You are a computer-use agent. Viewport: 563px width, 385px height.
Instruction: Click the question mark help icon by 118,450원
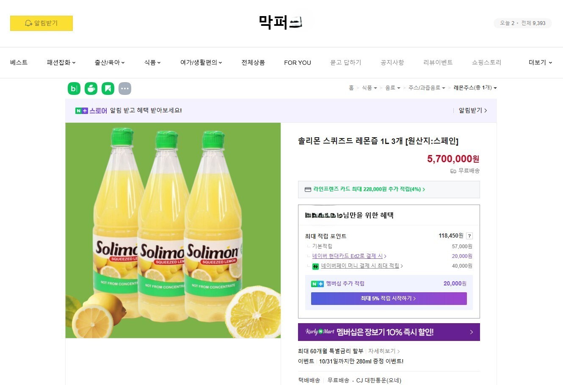(469, 236)
